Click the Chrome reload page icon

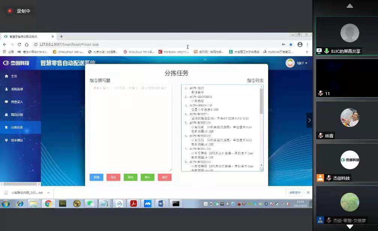pyautogui.click(x=19, y=44)
